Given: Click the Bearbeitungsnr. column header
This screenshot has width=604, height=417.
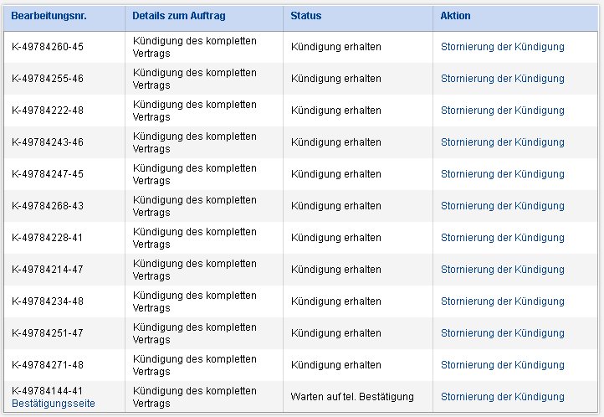Looking at the screenshot, I should pos(49,16).
